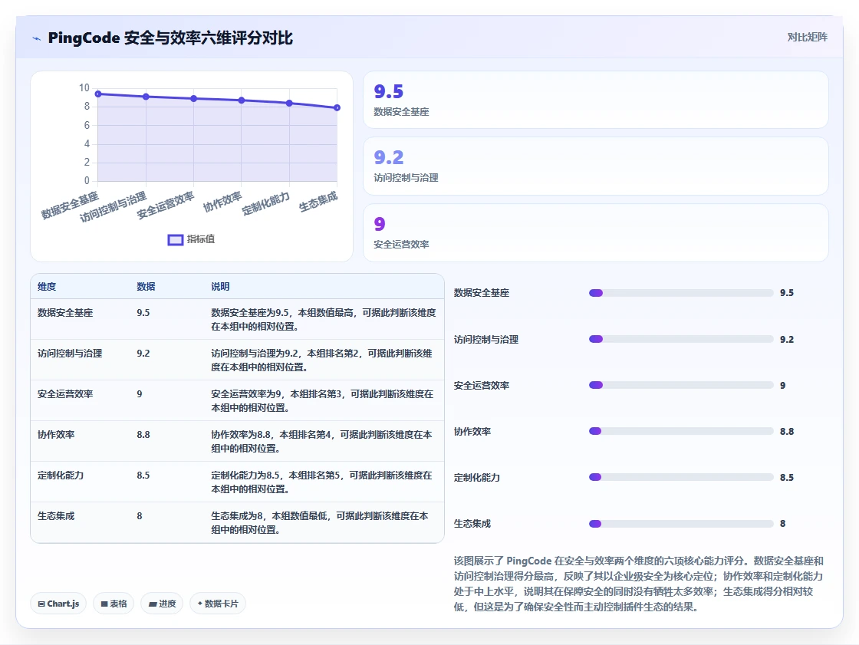
Task: Click the 9.2 value in table
Action: click(143, 354)
